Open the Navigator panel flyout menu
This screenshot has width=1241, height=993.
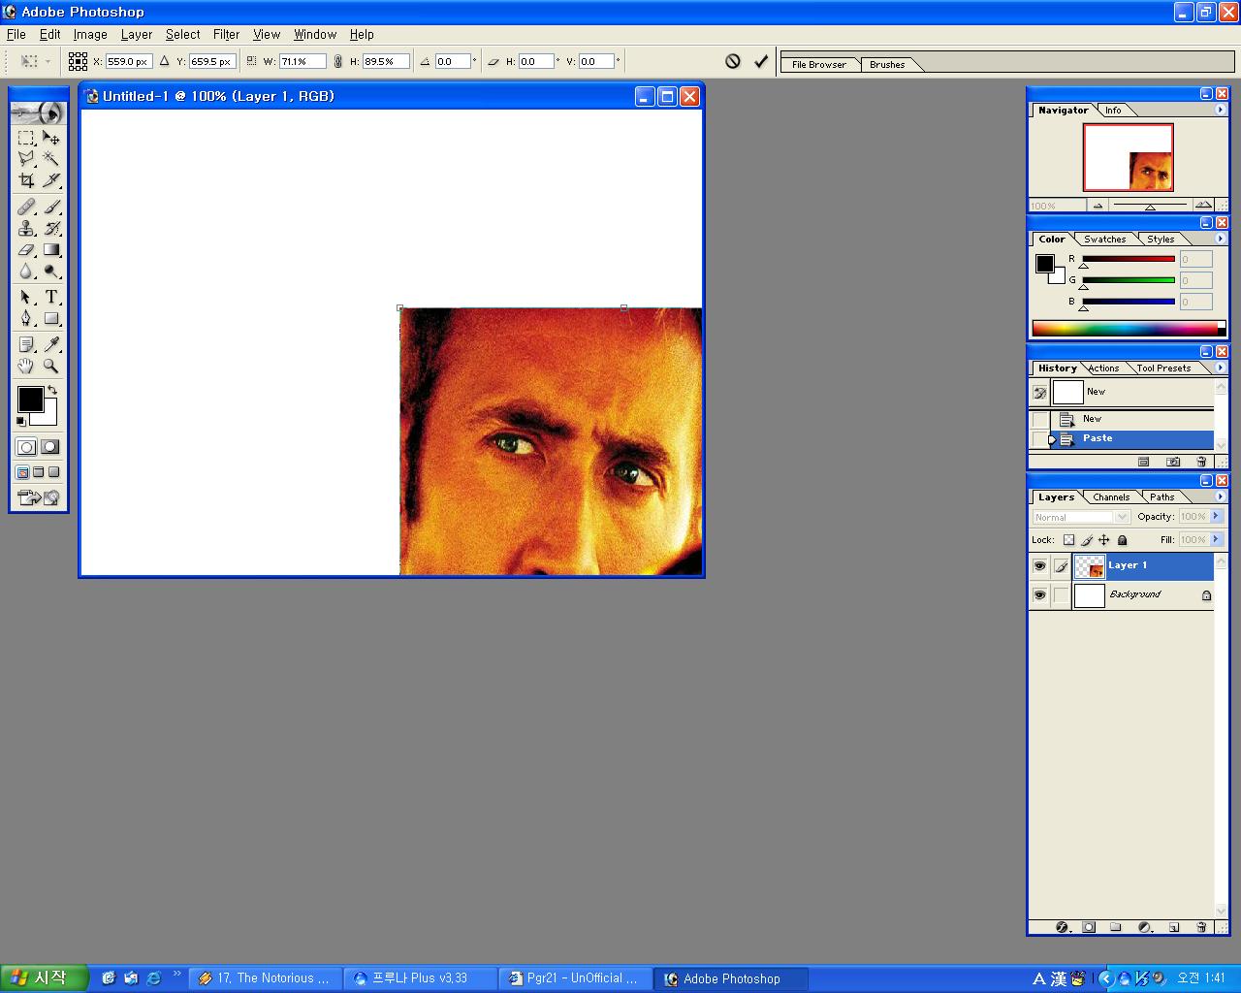[1220, 110]
